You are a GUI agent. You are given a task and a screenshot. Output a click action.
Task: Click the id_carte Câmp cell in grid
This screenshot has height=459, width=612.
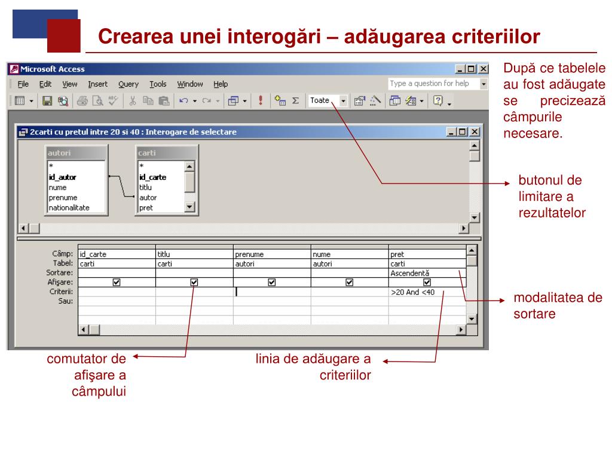pos(117,254)
